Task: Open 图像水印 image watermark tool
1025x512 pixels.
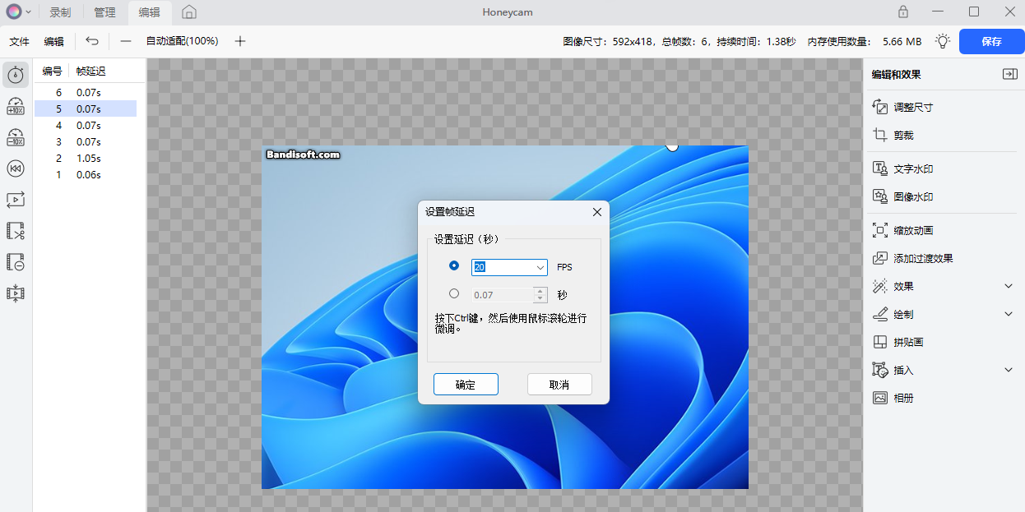Action: (x=903, y=196)
